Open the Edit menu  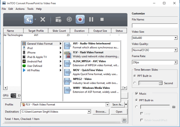click(x=10, y=9)
